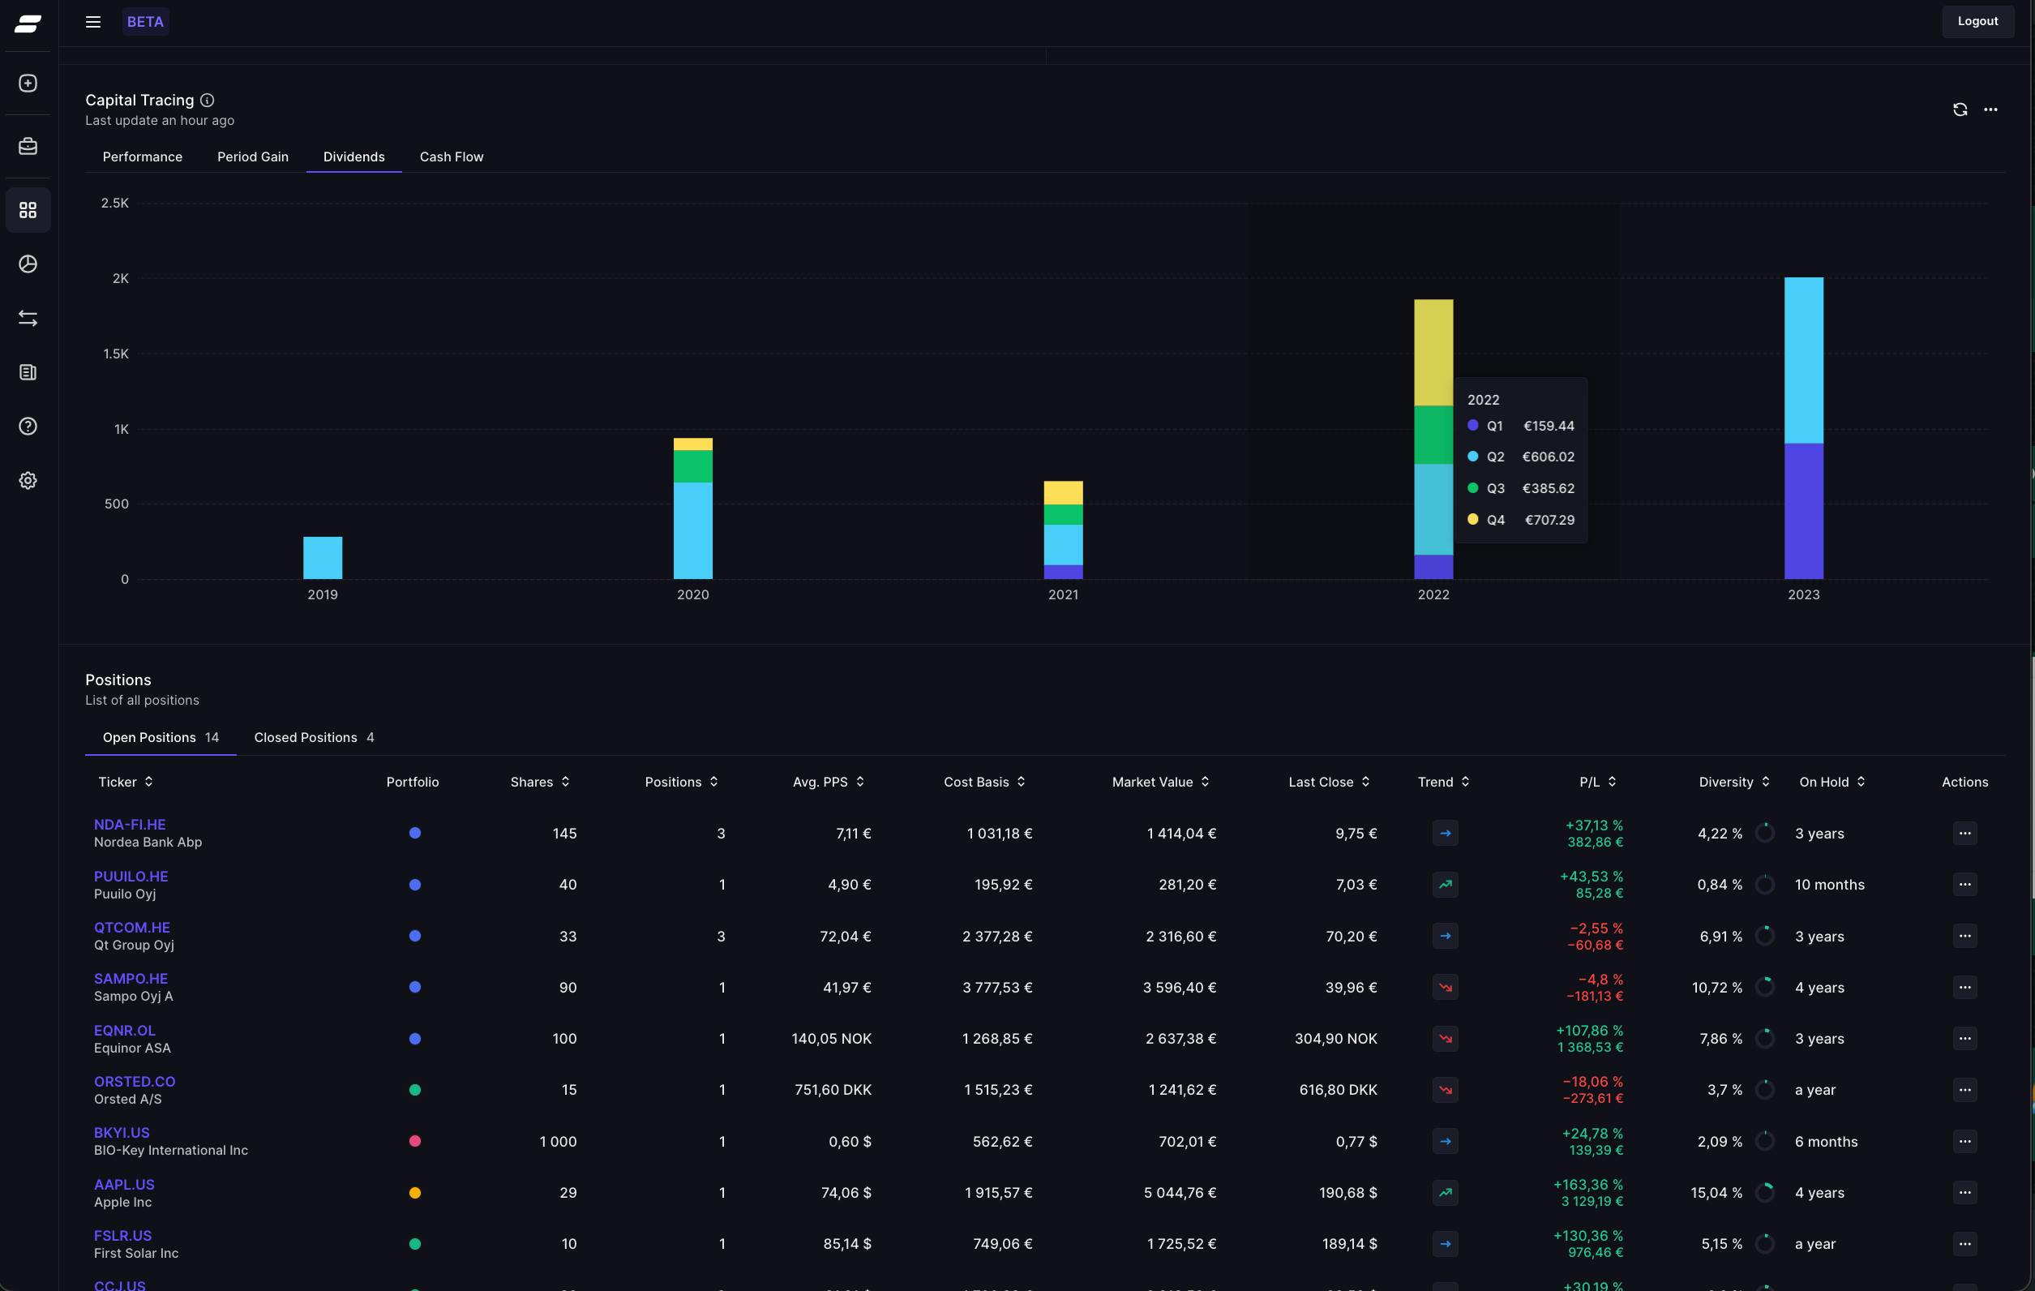Sort table by P/L column
The height and width of the screenshot is (1291, 2035).
[1598, 781]
